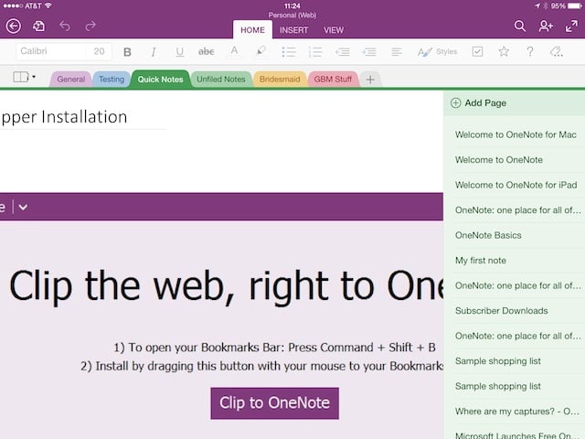Screen dimensions: 585x439
Task: Open the My first note page
Action: [515, 260]
